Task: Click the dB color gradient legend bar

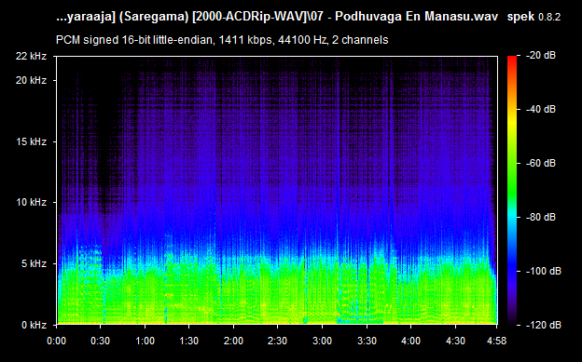Action: (x=512, y=191)
